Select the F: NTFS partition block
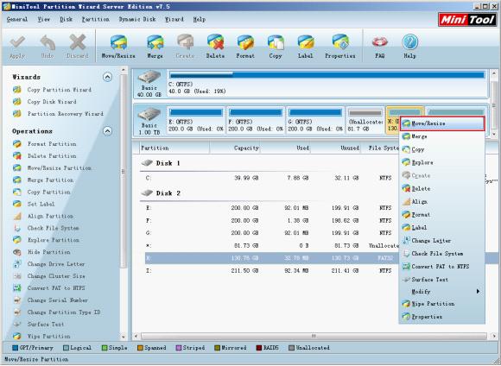Image resolution: width=501 pixels, height=366 pixels. coord(256,120)
